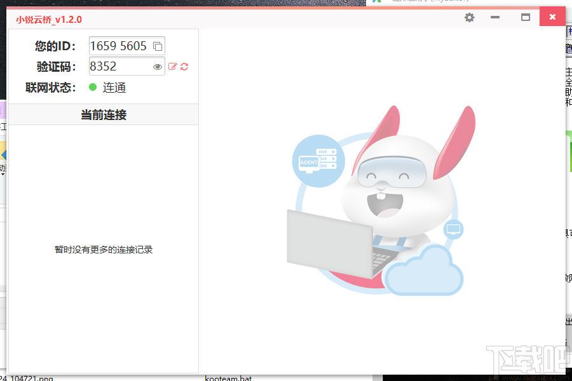Copy the ID 1659 5605 to clipboard
572x381 pixels.
156,45
